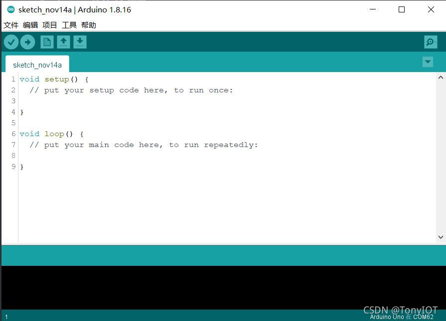The height and width of the screenshot is (321, 446).
Task: Click the 'void setup() {' code line
Action: 54,80
